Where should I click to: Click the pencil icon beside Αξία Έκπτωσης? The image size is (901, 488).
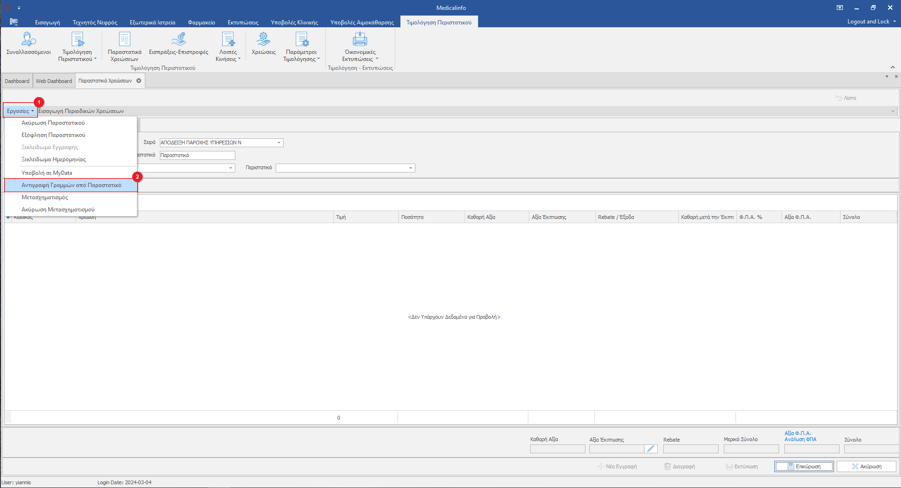point(651,449)
